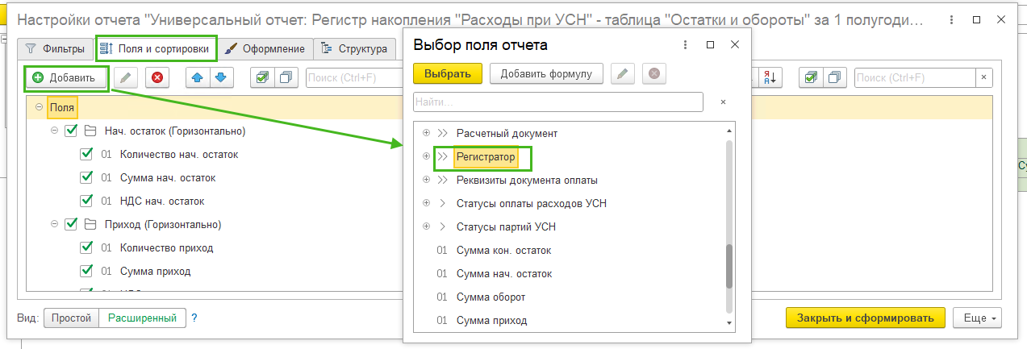Click the Добавить button
The image size is (1027, 349).
pos(66,77)
